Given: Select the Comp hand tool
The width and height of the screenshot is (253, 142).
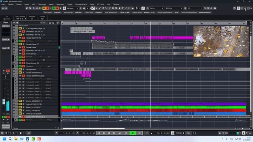Looking at the screenshot, I should tap(119, 8).
